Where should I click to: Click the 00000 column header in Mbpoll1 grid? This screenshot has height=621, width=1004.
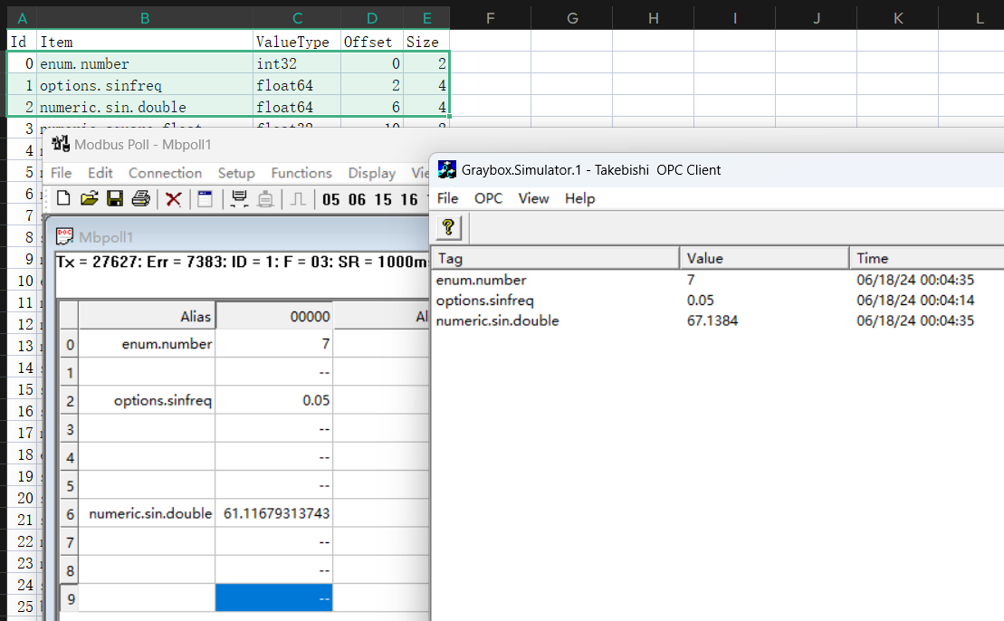click(x=274, y=316)
